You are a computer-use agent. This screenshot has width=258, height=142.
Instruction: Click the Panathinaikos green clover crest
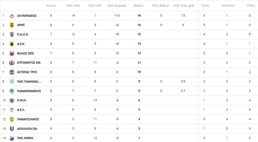(x=12, y=91)
